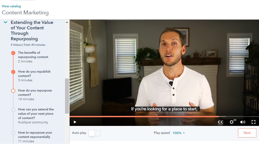Image resolution: width=259 pixels, height=145 pixels.
Task: Open video quality settings gear icon
Action: coord(231,122)
